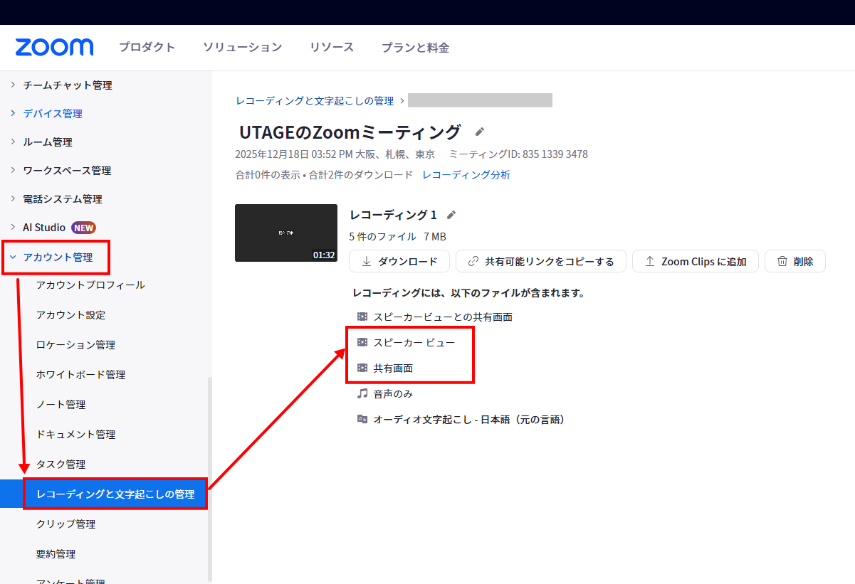Screen dimensions: 855x584
Task: Open the プロダクト menu
Action: [x=147, y=48]
